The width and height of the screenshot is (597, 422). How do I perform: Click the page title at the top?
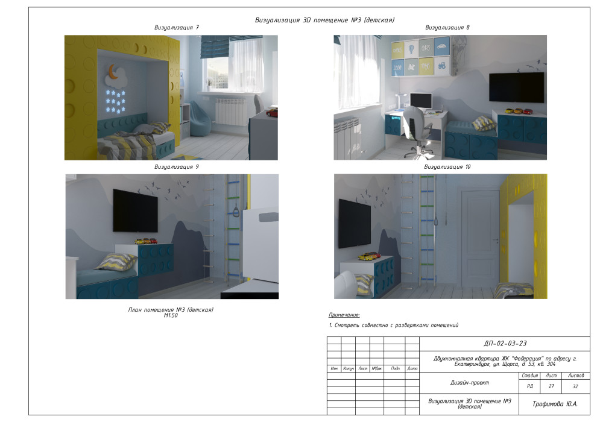[325, 20]
